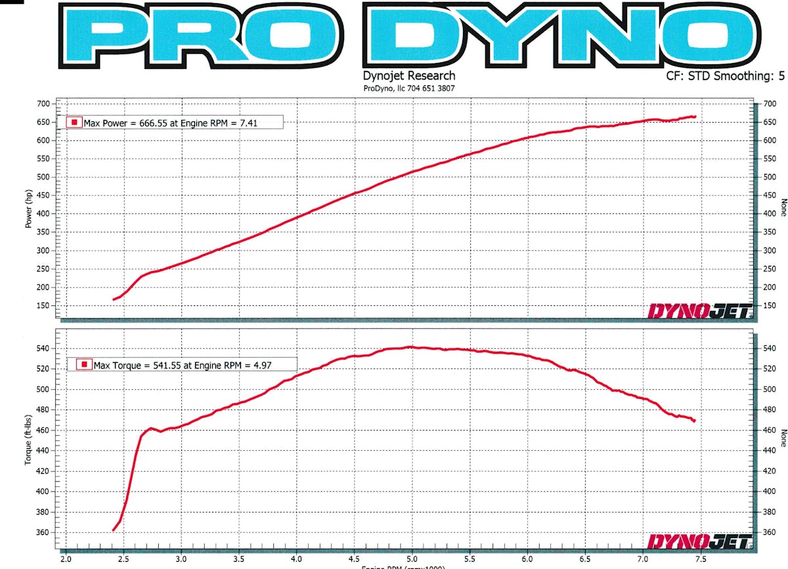This screenshot has width=788, height=569.
Task: Click the Dynojet Research heading
Action: tap(408, 76)
